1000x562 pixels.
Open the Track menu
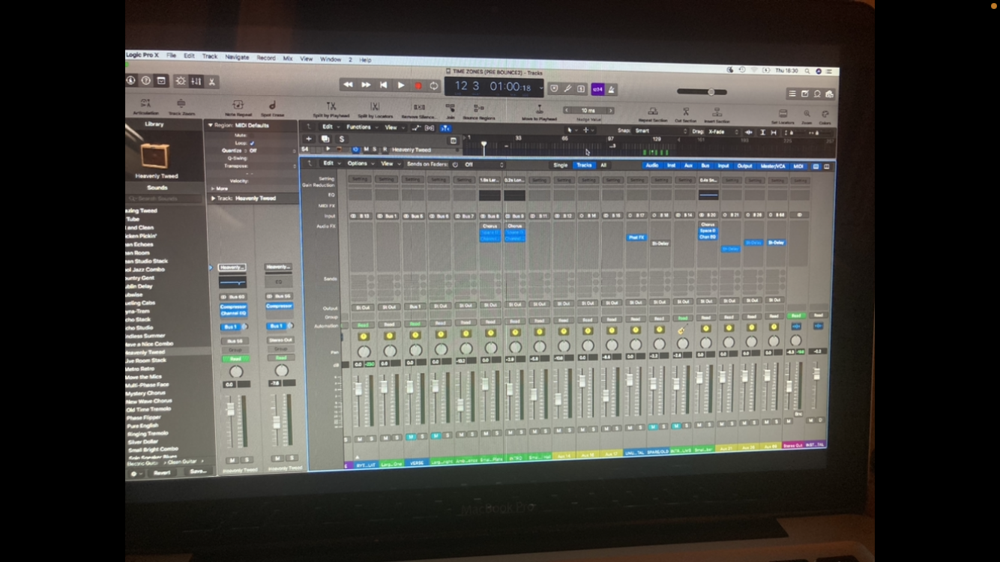click(x=210, y=56)
